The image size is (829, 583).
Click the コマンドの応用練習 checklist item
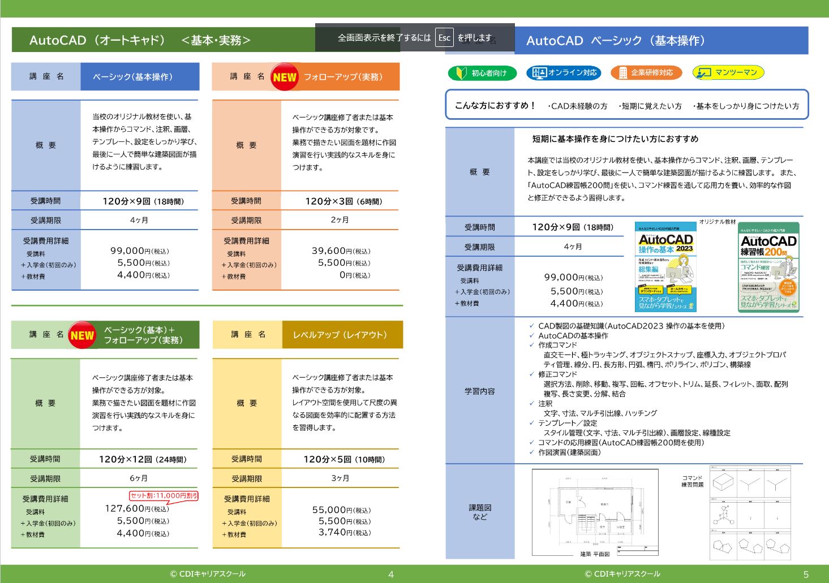click(621, 443)
